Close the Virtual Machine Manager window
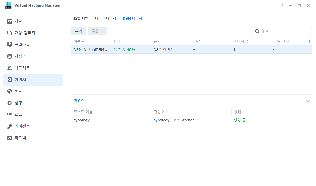Screen dimensions: 316x186 308,6
